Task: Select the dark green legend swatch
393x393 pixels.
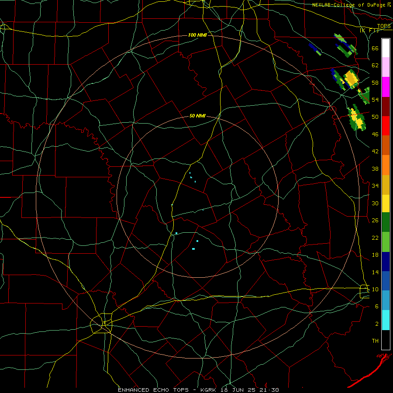Action: click(x=386, y=222)
